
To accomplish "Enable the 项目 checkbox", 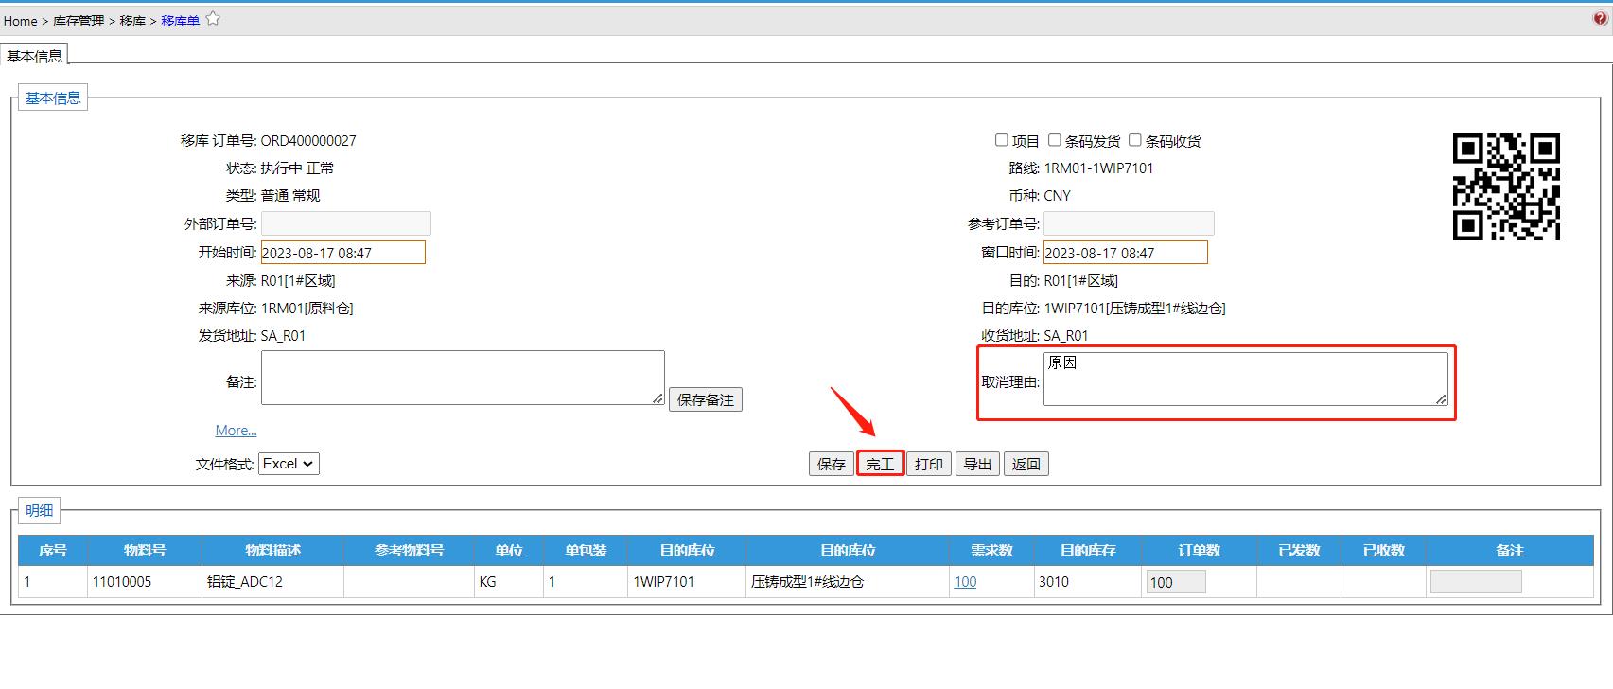I will click(1002, 140).
